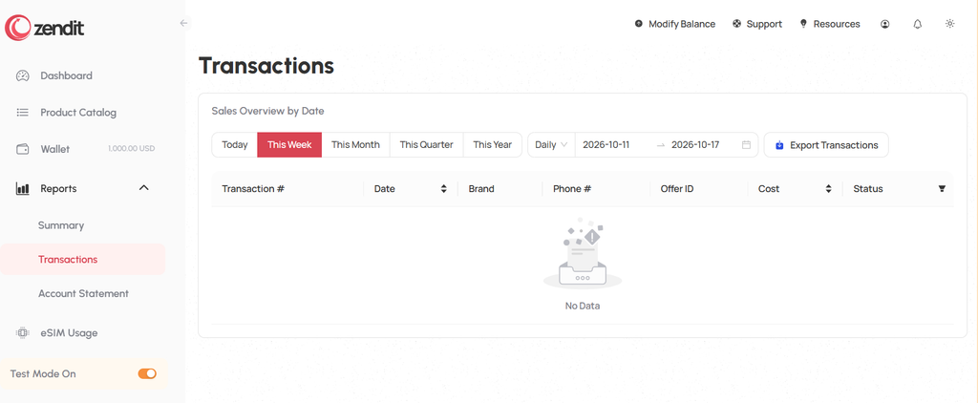Click the Wallet icon in the sidebar
Image resolution: width=978 pixels, height=403 pixels.
[23, 149]
